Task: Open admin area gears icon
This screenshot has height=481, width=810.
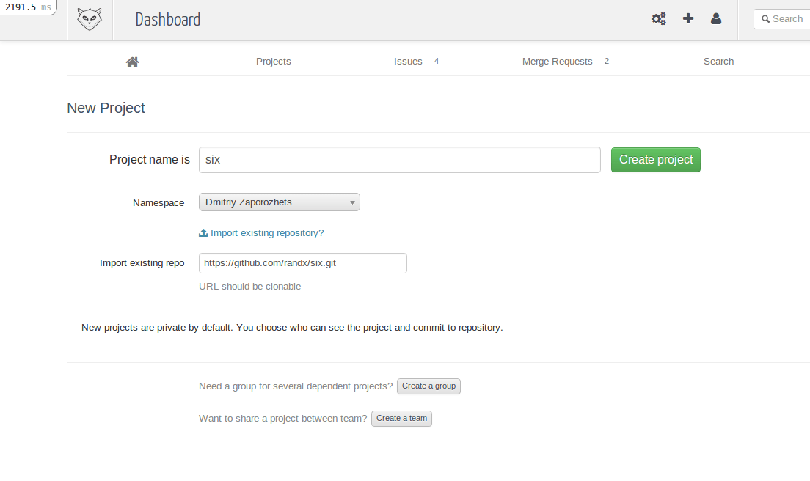Action: [659, 19]
